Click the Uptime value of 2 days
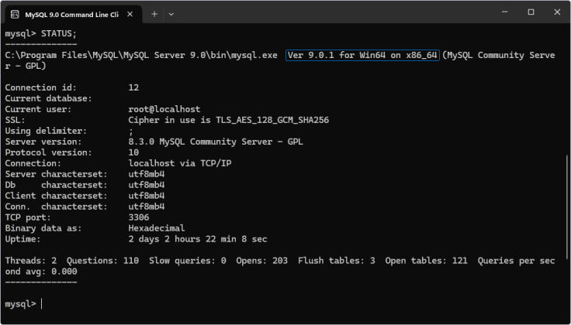571x325 pixels. (197, 239)
